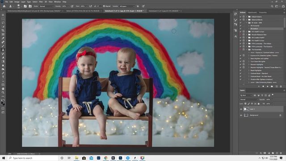
Task: Select the Move tool
Action: pyautogui.click(x=3, y=15)
